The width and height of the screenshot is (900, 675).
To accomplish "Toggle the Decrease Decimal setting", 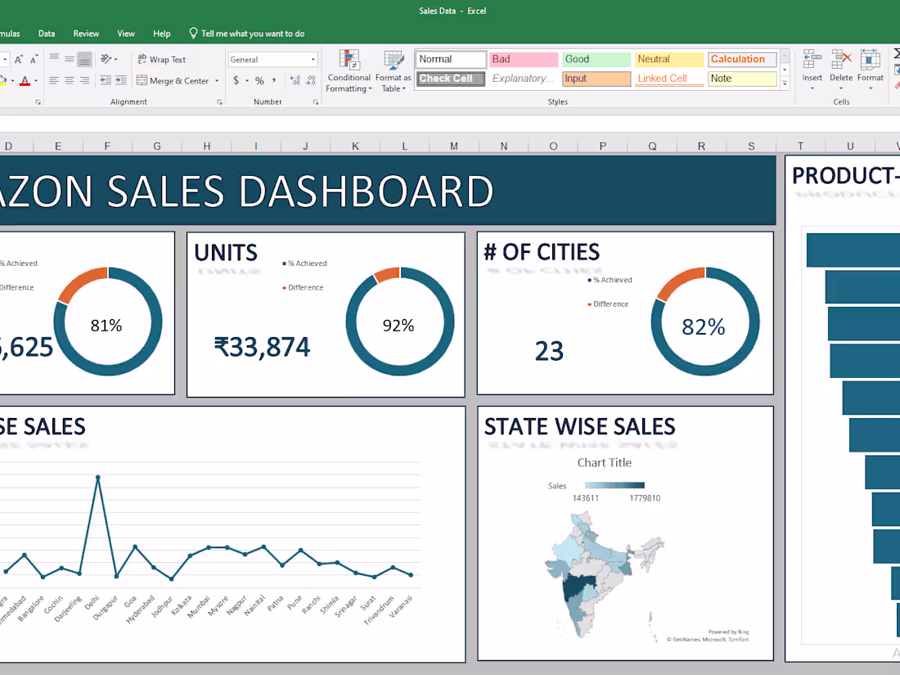I will 309,80.
